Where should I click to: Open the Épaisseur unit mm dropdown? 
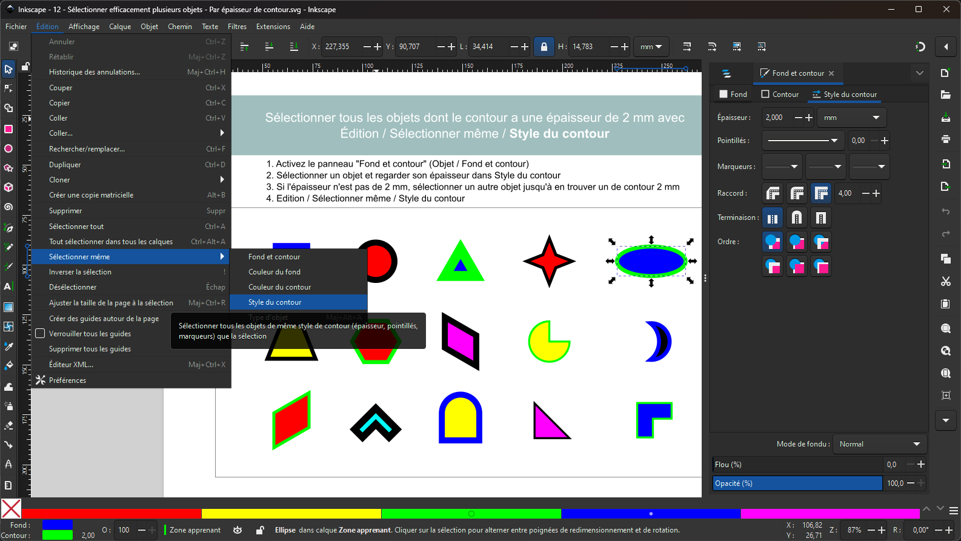[x=851, y=118]
